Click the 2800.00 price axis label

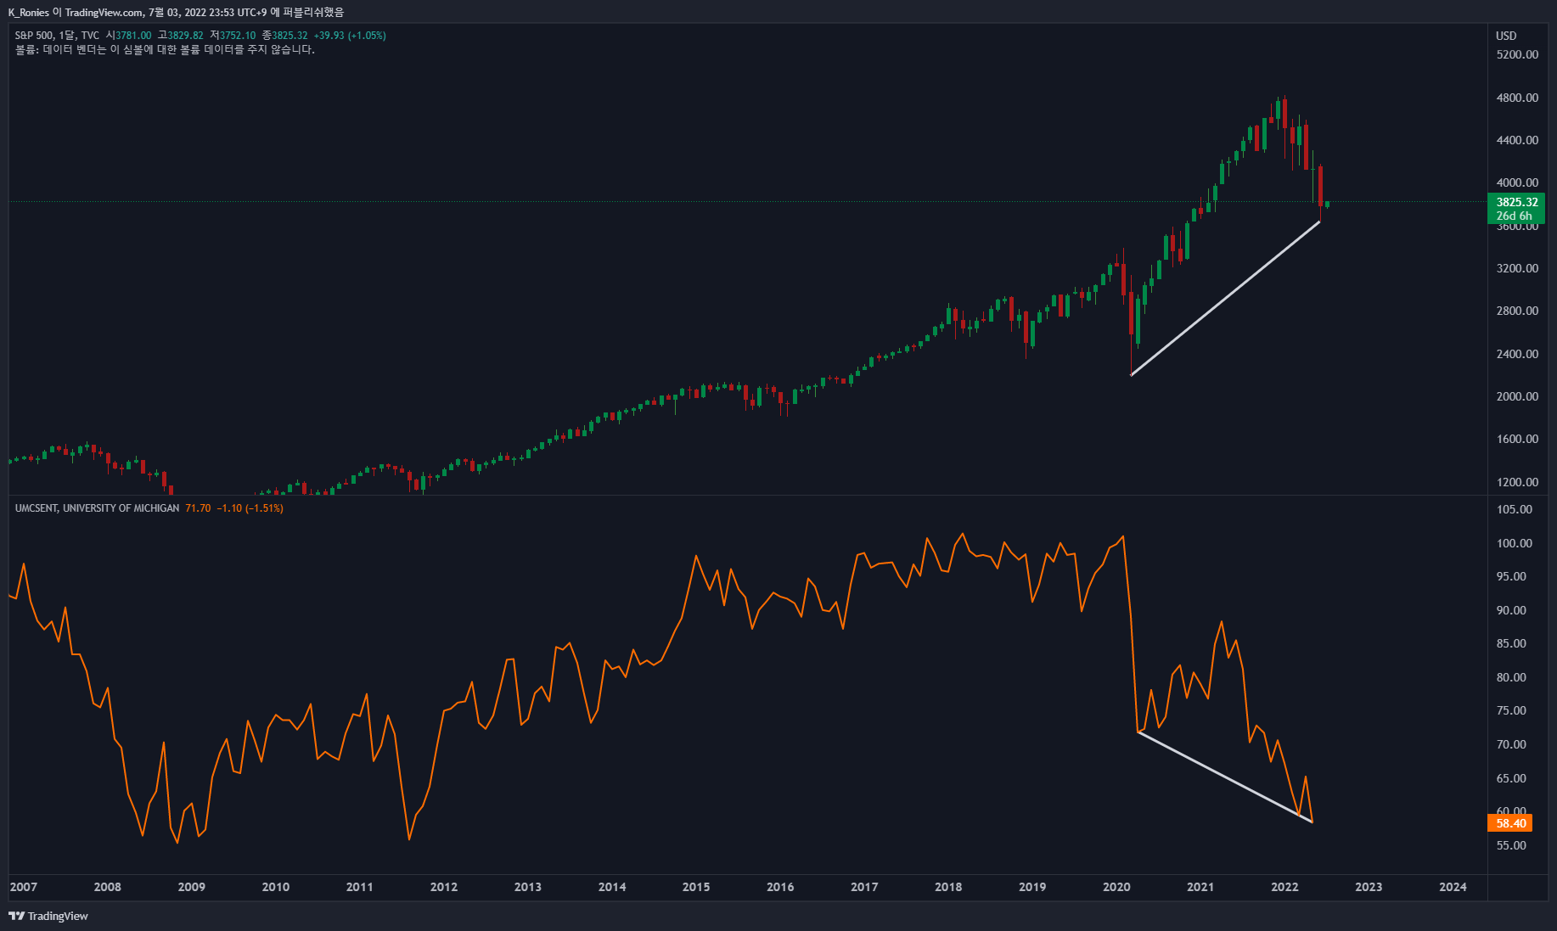click(x=1517, y=311)
